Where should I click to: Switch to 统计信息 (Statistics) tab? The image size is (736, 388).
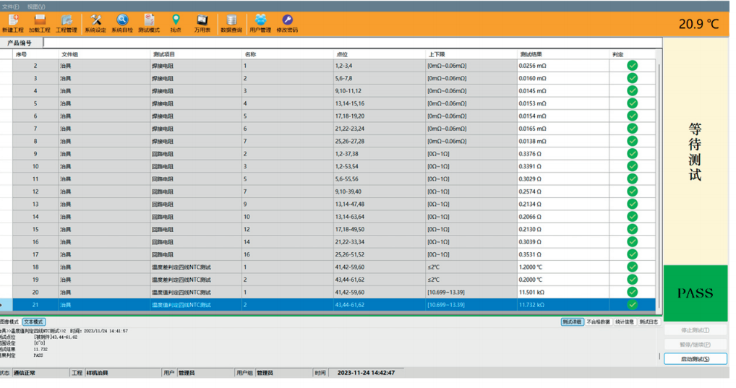click(624, 322)
